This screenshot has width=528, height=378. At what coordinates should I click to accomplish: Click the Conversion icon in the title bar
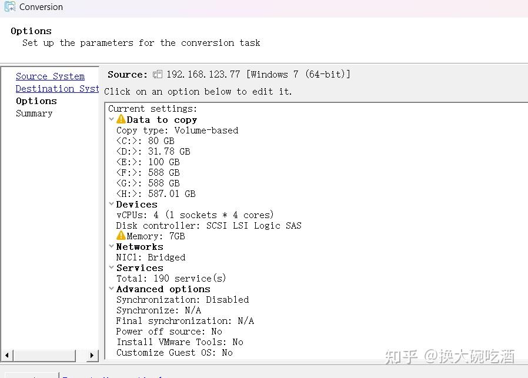(8, 6)
